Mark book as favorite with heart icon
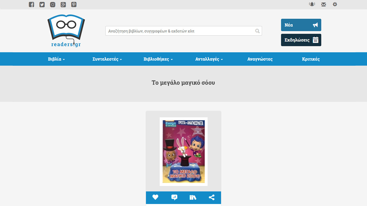The height and width of the screenshot is (206, 367). pyautogui.click(x=155, y=197)
